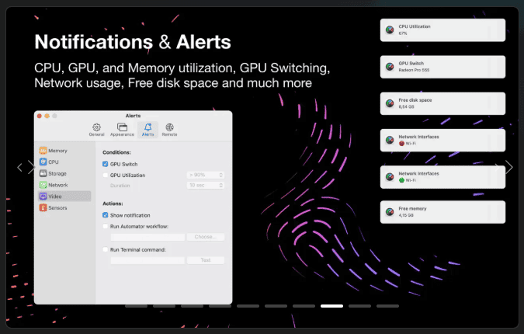This screenshot has width=524, height=334.
Task: Open the Appearance preferences tab
Action: click(122, 130)
